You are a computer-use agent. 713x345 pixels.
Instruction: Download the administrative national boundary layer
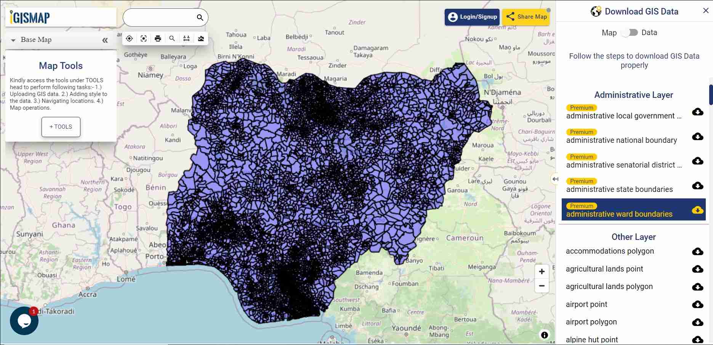point(698,137)
